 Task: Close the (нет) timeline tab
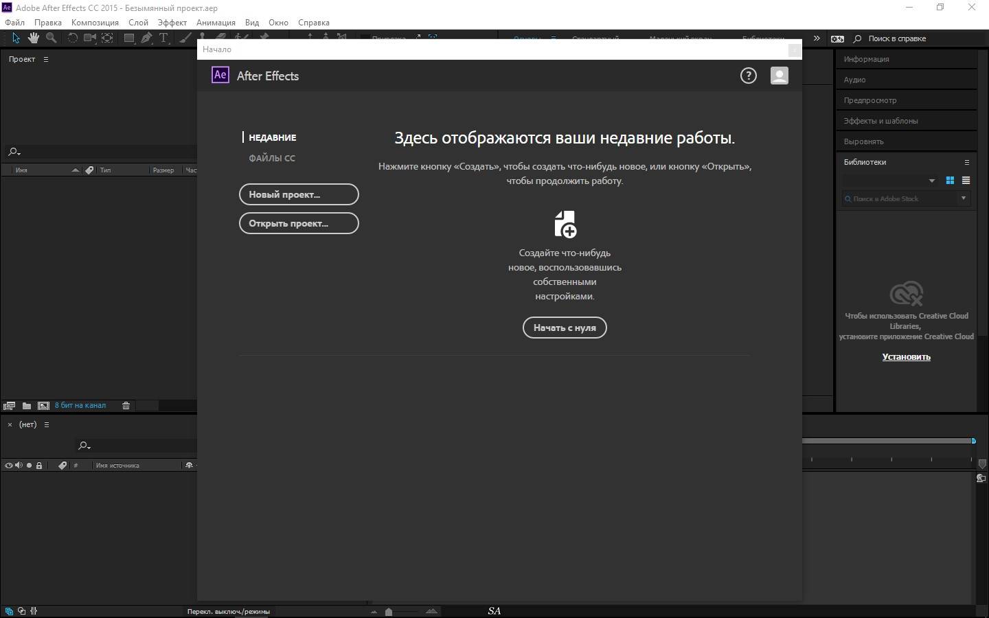click(10, 425)
